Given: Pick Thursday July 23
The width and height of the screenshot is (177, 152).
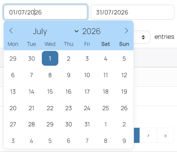Looking at the screenshot, I should [68, 108].
